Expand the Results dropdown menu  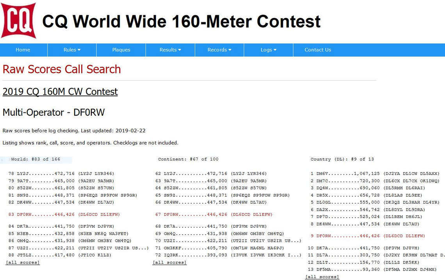click(x=170, y=50)
